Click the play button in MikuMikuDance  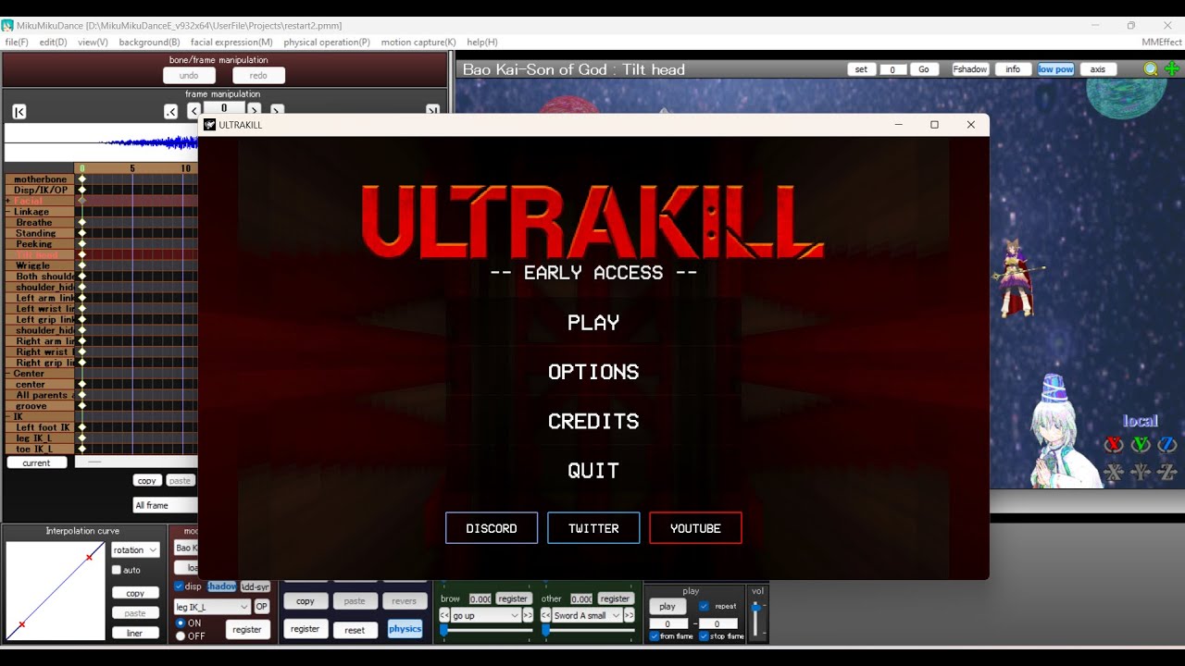pos(667,607)
